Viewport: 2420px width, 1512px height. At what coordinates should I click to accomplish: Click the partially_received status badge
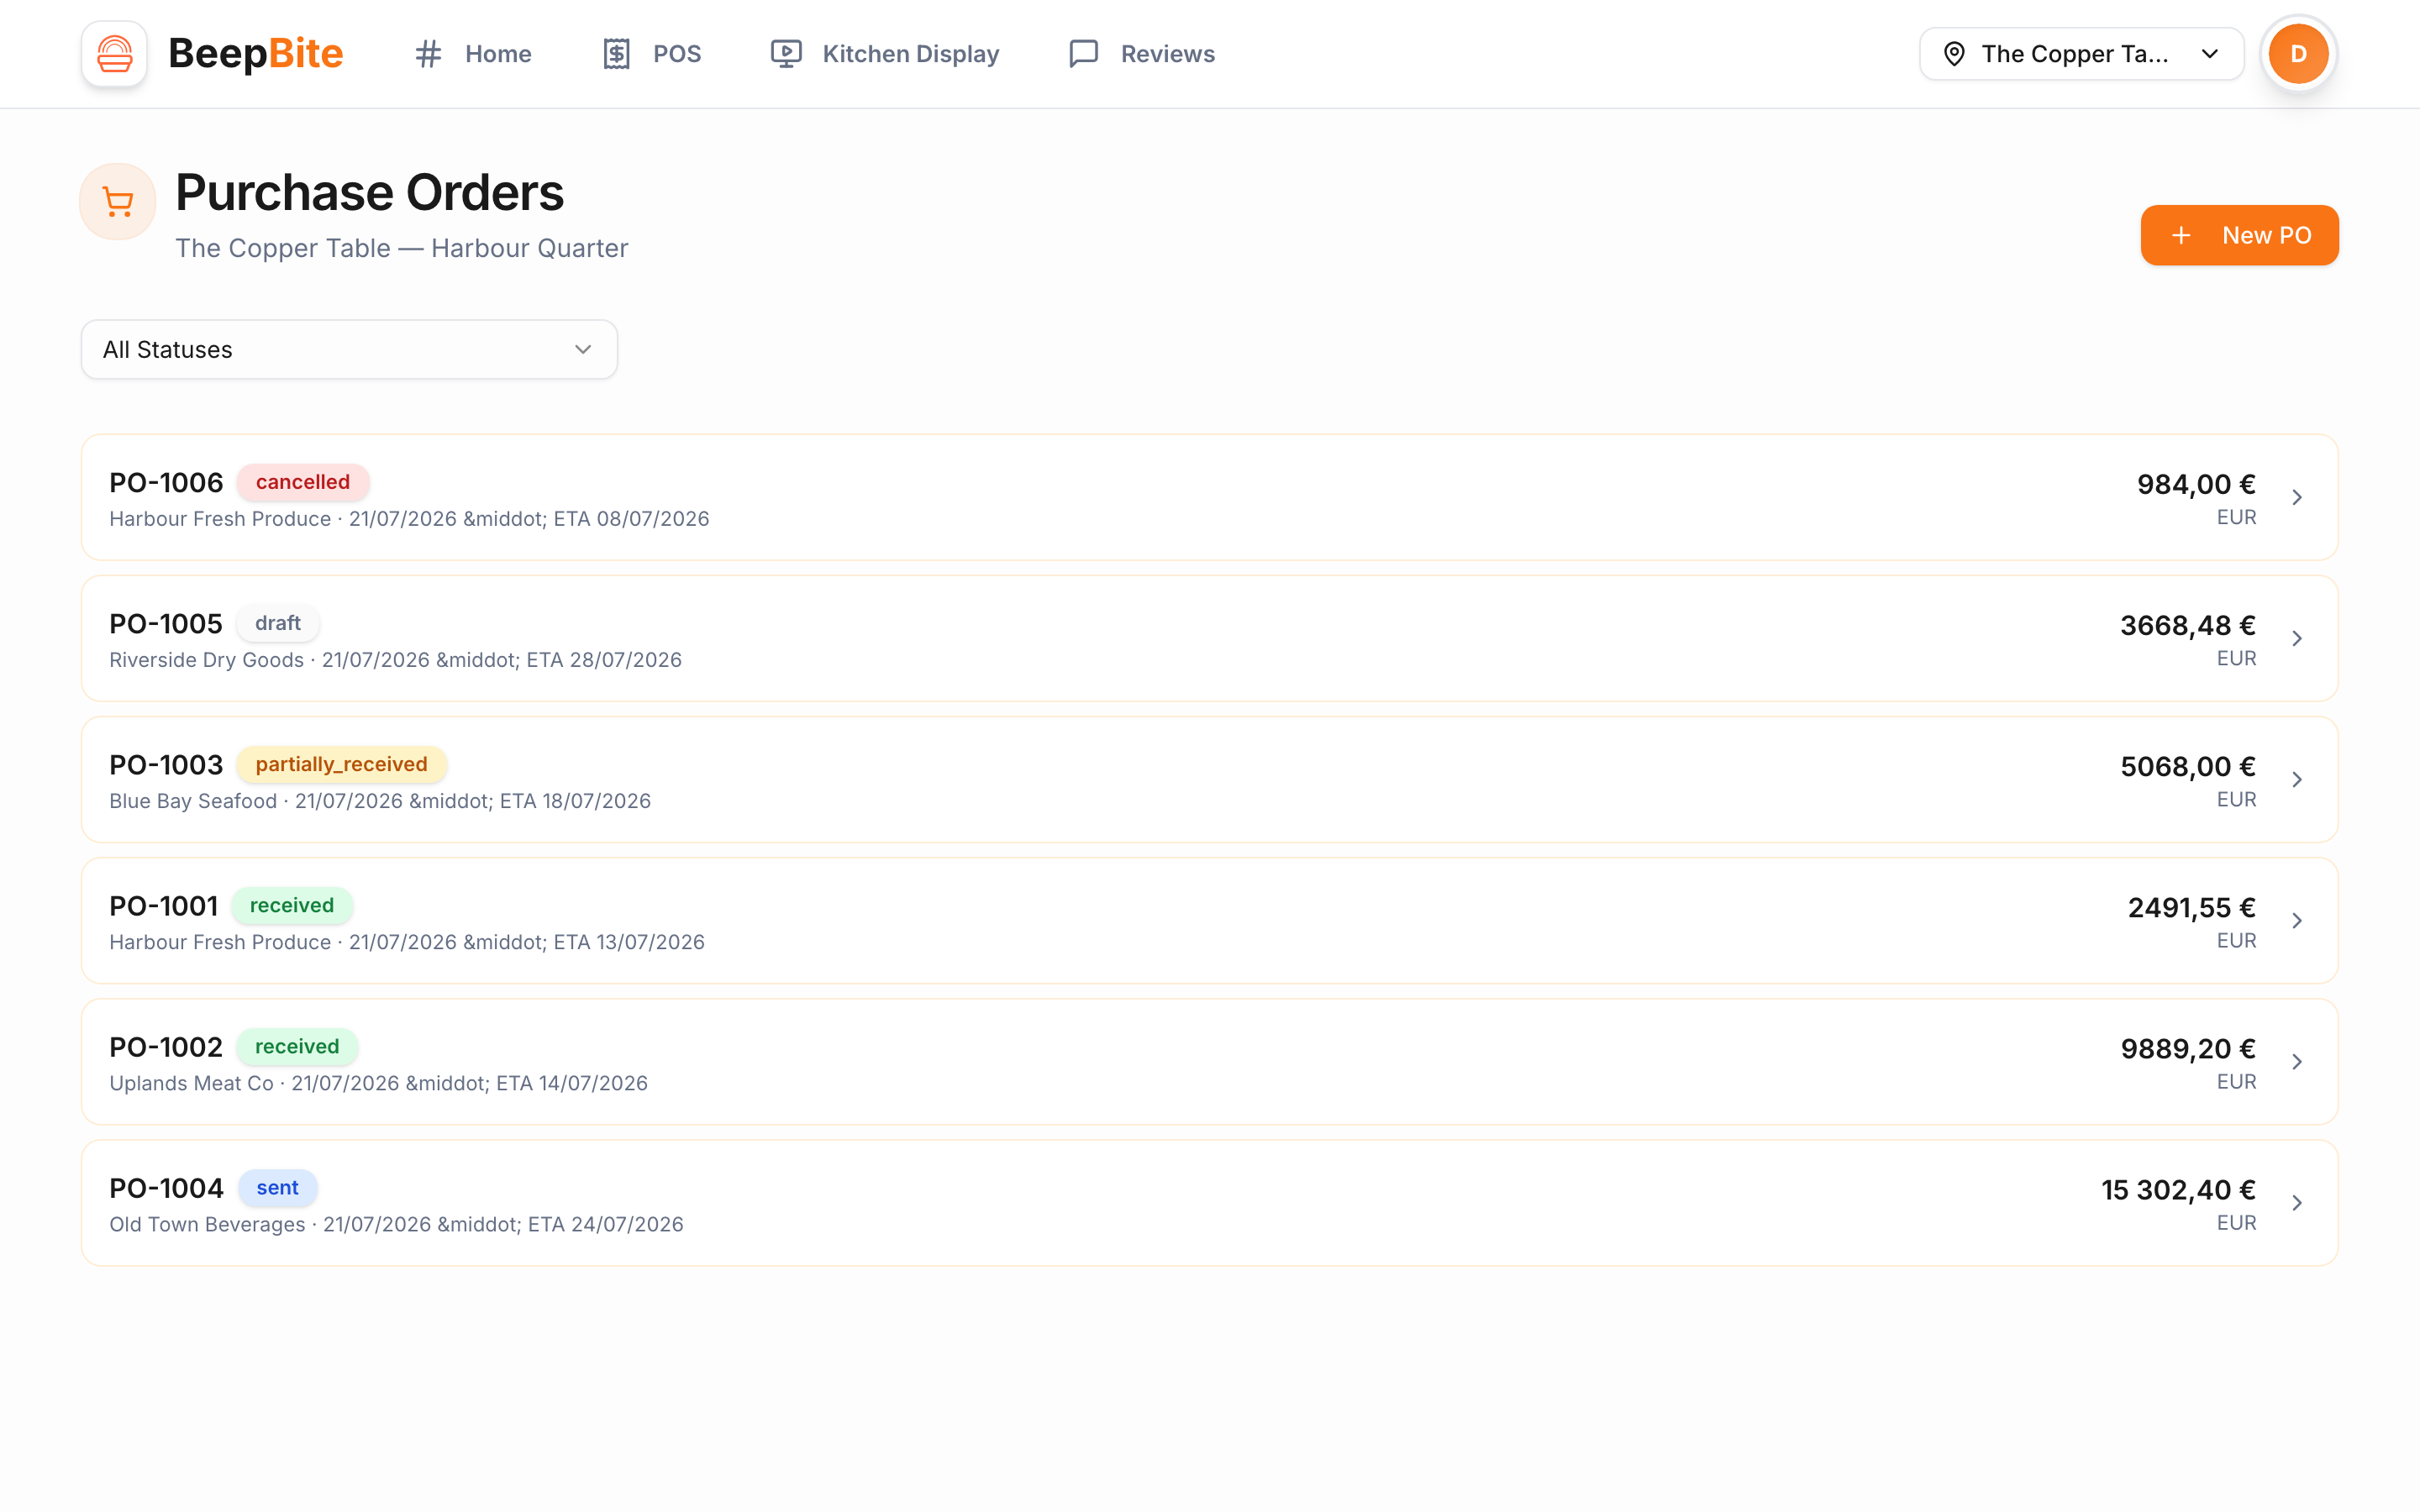[x=341, y=764]
